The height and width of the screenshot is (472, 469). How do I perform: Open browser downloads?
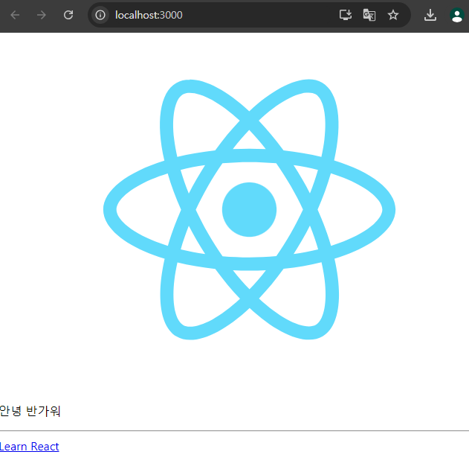click(430, 15)
